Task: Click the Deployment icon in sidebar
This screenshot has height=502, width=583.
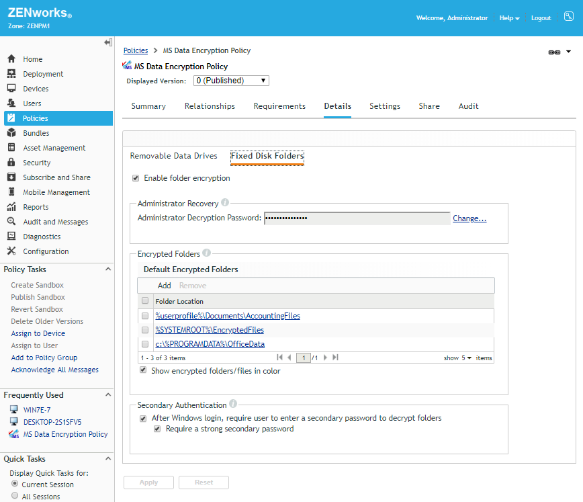Action: pos(11,74)
